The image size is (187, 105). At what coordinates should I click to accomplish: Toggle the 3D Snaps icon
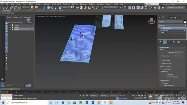point(86,8)
